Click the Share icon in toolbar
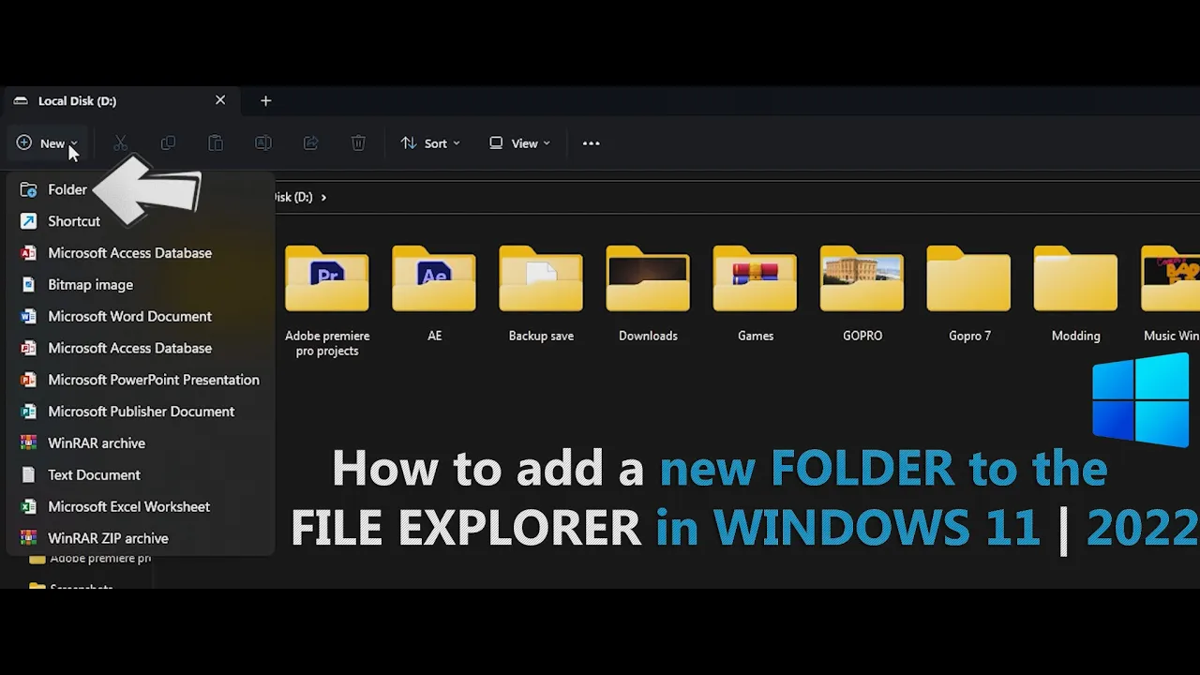This screenshot has height=675, width=1200. [310, 143]
